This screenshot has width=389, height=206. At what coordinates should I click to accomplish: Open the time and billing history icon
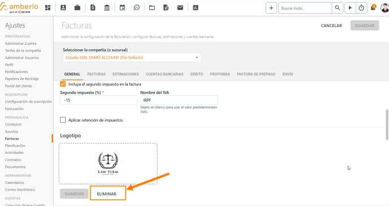coord(136,8)
